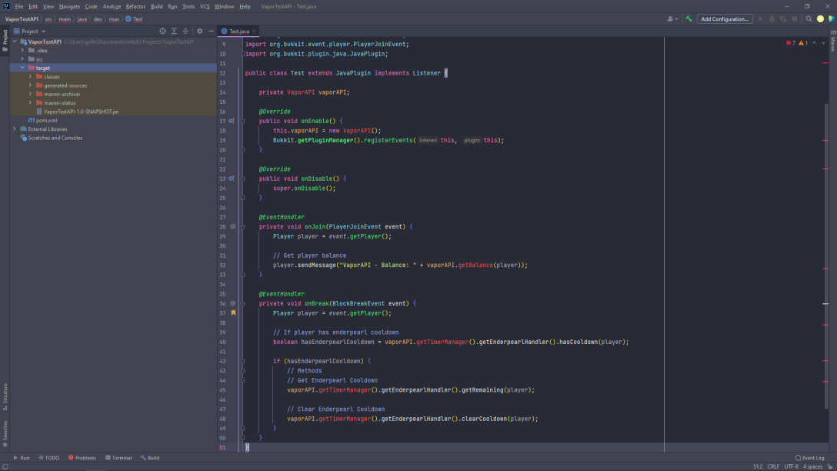The height and width of the screenshot is (471, 837).
Task: Open the Refactor menu
Action: [x=135, y=6]
